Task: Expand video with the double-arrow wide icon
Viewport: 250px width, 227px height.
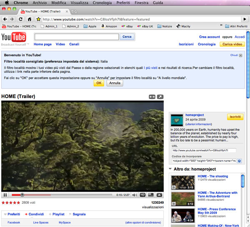Action: pos(152,97)
